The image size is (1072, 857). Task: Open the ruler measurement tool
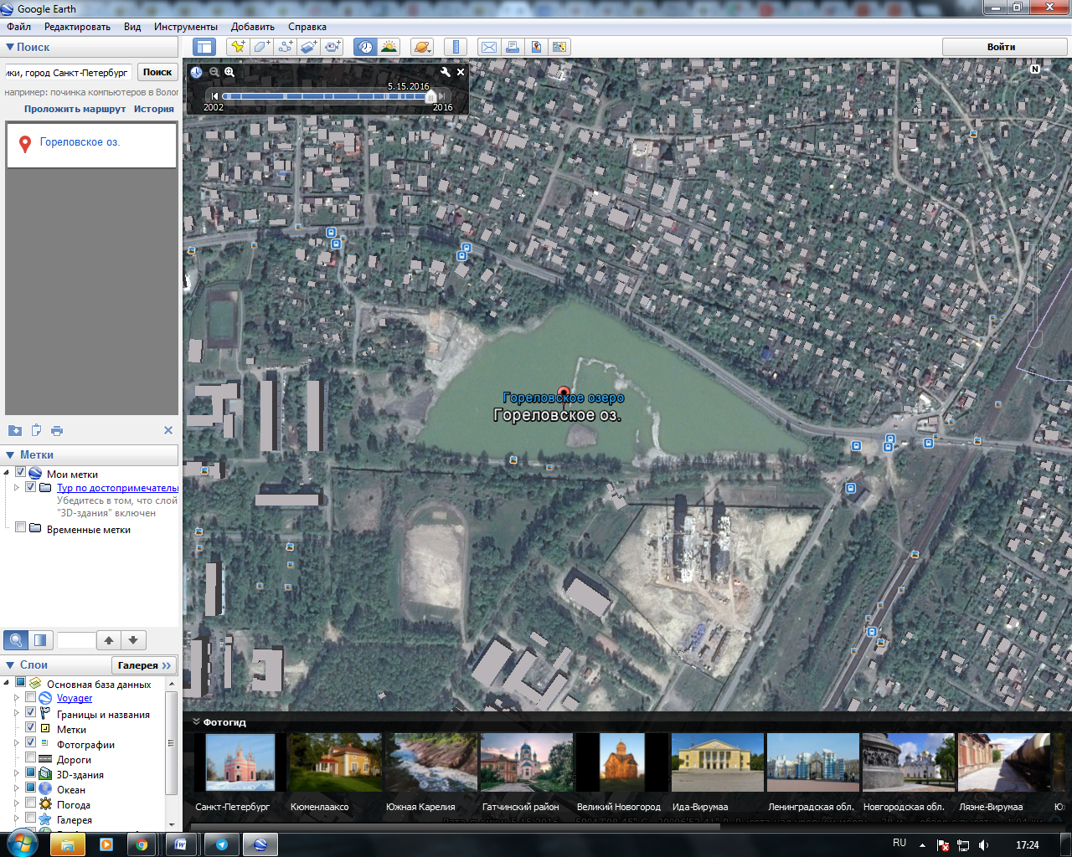click(x=455, y=47)
